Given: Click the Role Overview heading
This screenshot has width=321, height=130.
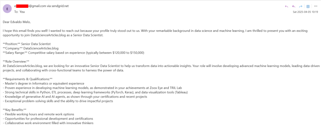Looking at the screenshot, I should click(16, 62).
